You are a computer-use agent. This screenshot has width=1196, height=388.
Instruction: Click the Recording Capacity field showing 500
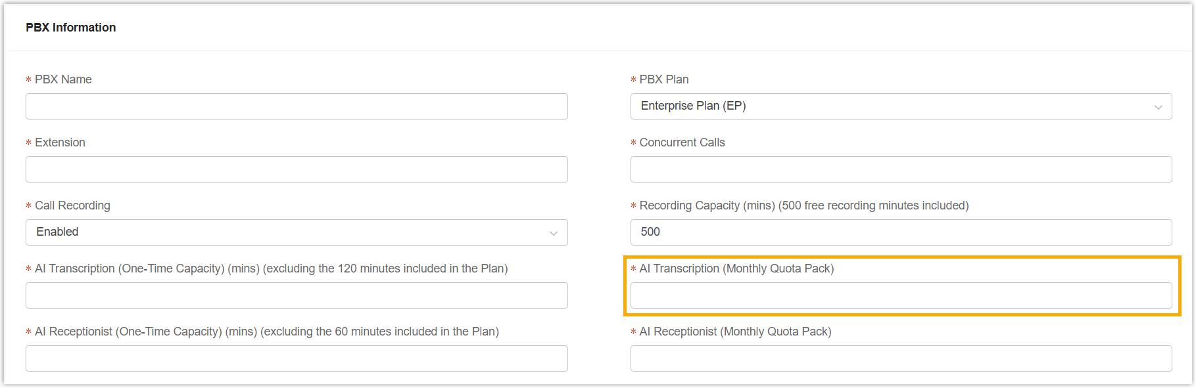901,232
